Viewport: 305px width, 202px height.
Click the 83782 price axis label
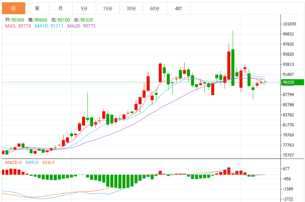pos(288,115)
